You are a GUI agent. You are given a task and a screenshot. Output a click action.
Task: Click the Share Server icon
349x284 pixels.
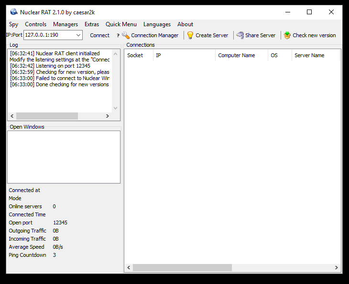pyautogui.click(x=240, y=35)
